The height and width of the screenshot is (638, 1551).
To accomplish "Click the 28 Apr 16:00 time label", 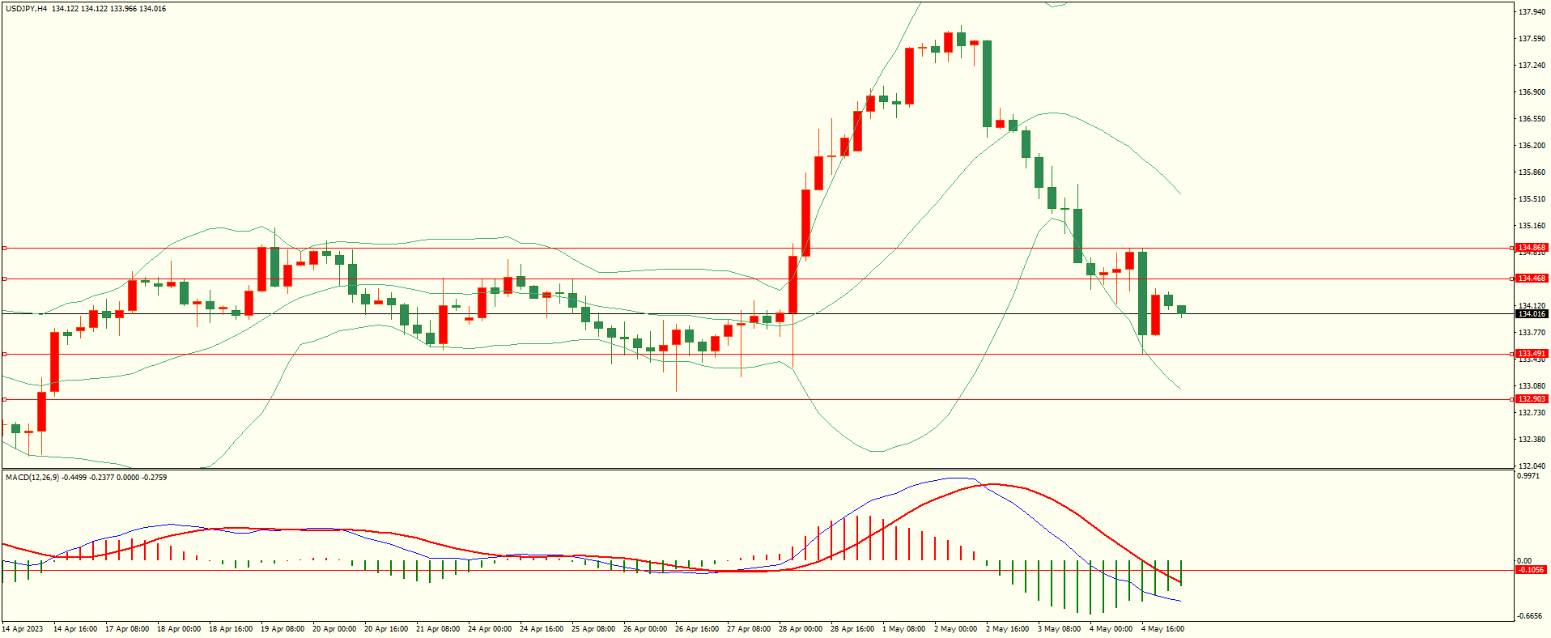I will click(x=852, y=629).
